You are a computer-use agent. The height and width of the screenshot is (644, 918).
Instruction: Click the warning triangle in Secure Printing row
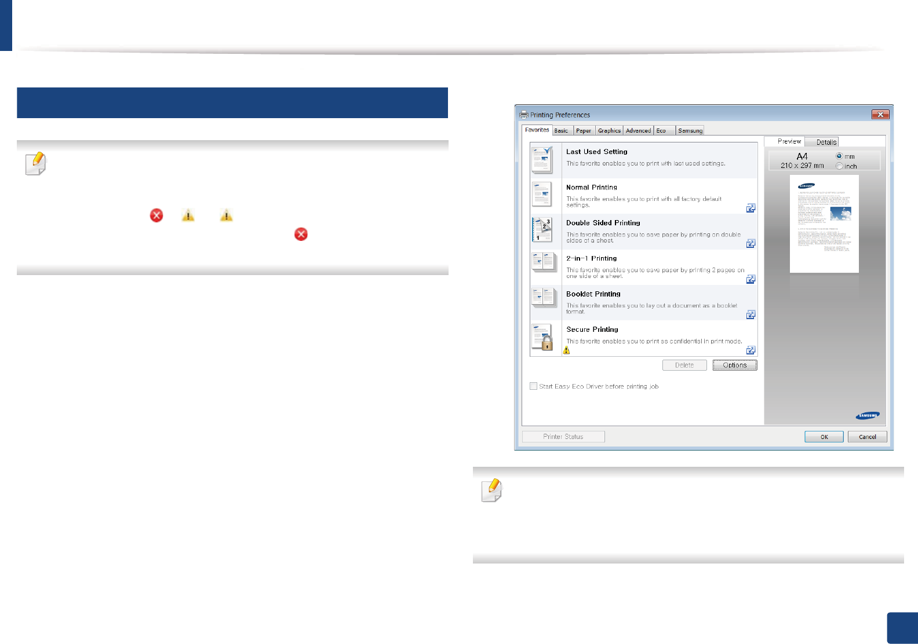[567, 350]
